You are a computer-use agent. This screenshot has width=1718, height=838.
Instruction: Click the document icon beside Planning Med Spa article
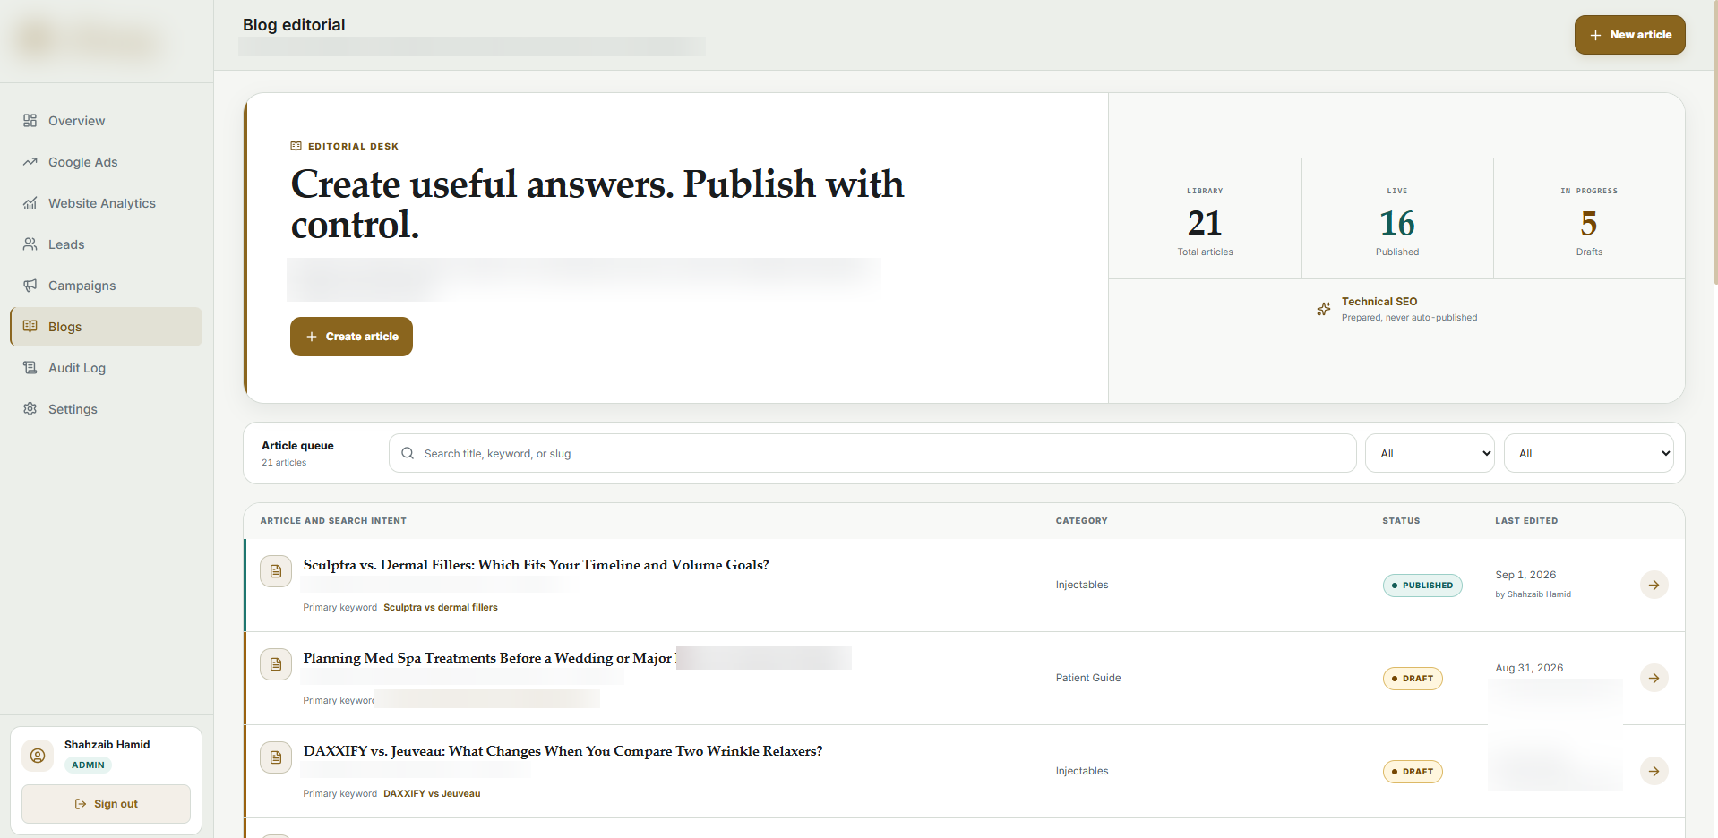[x=276, y=664]
